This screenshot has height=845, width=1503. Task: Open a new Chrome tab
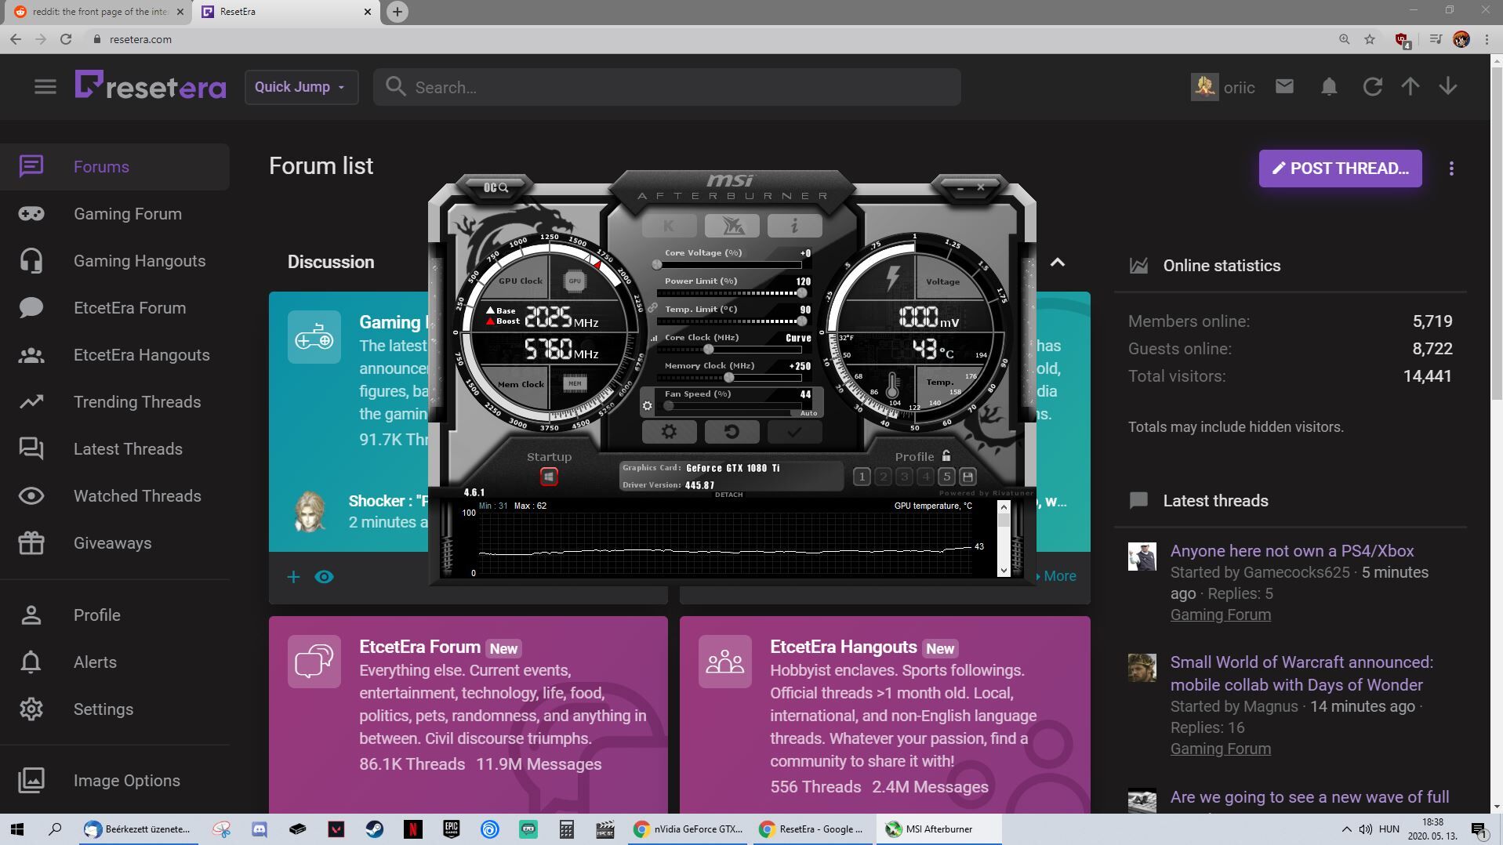click(x=398, y=12)
